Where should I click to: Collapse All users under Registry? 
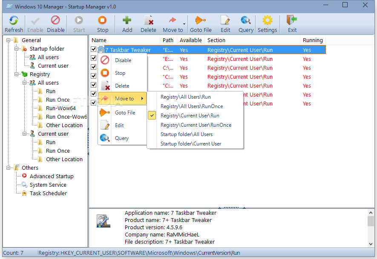point(25,83)
